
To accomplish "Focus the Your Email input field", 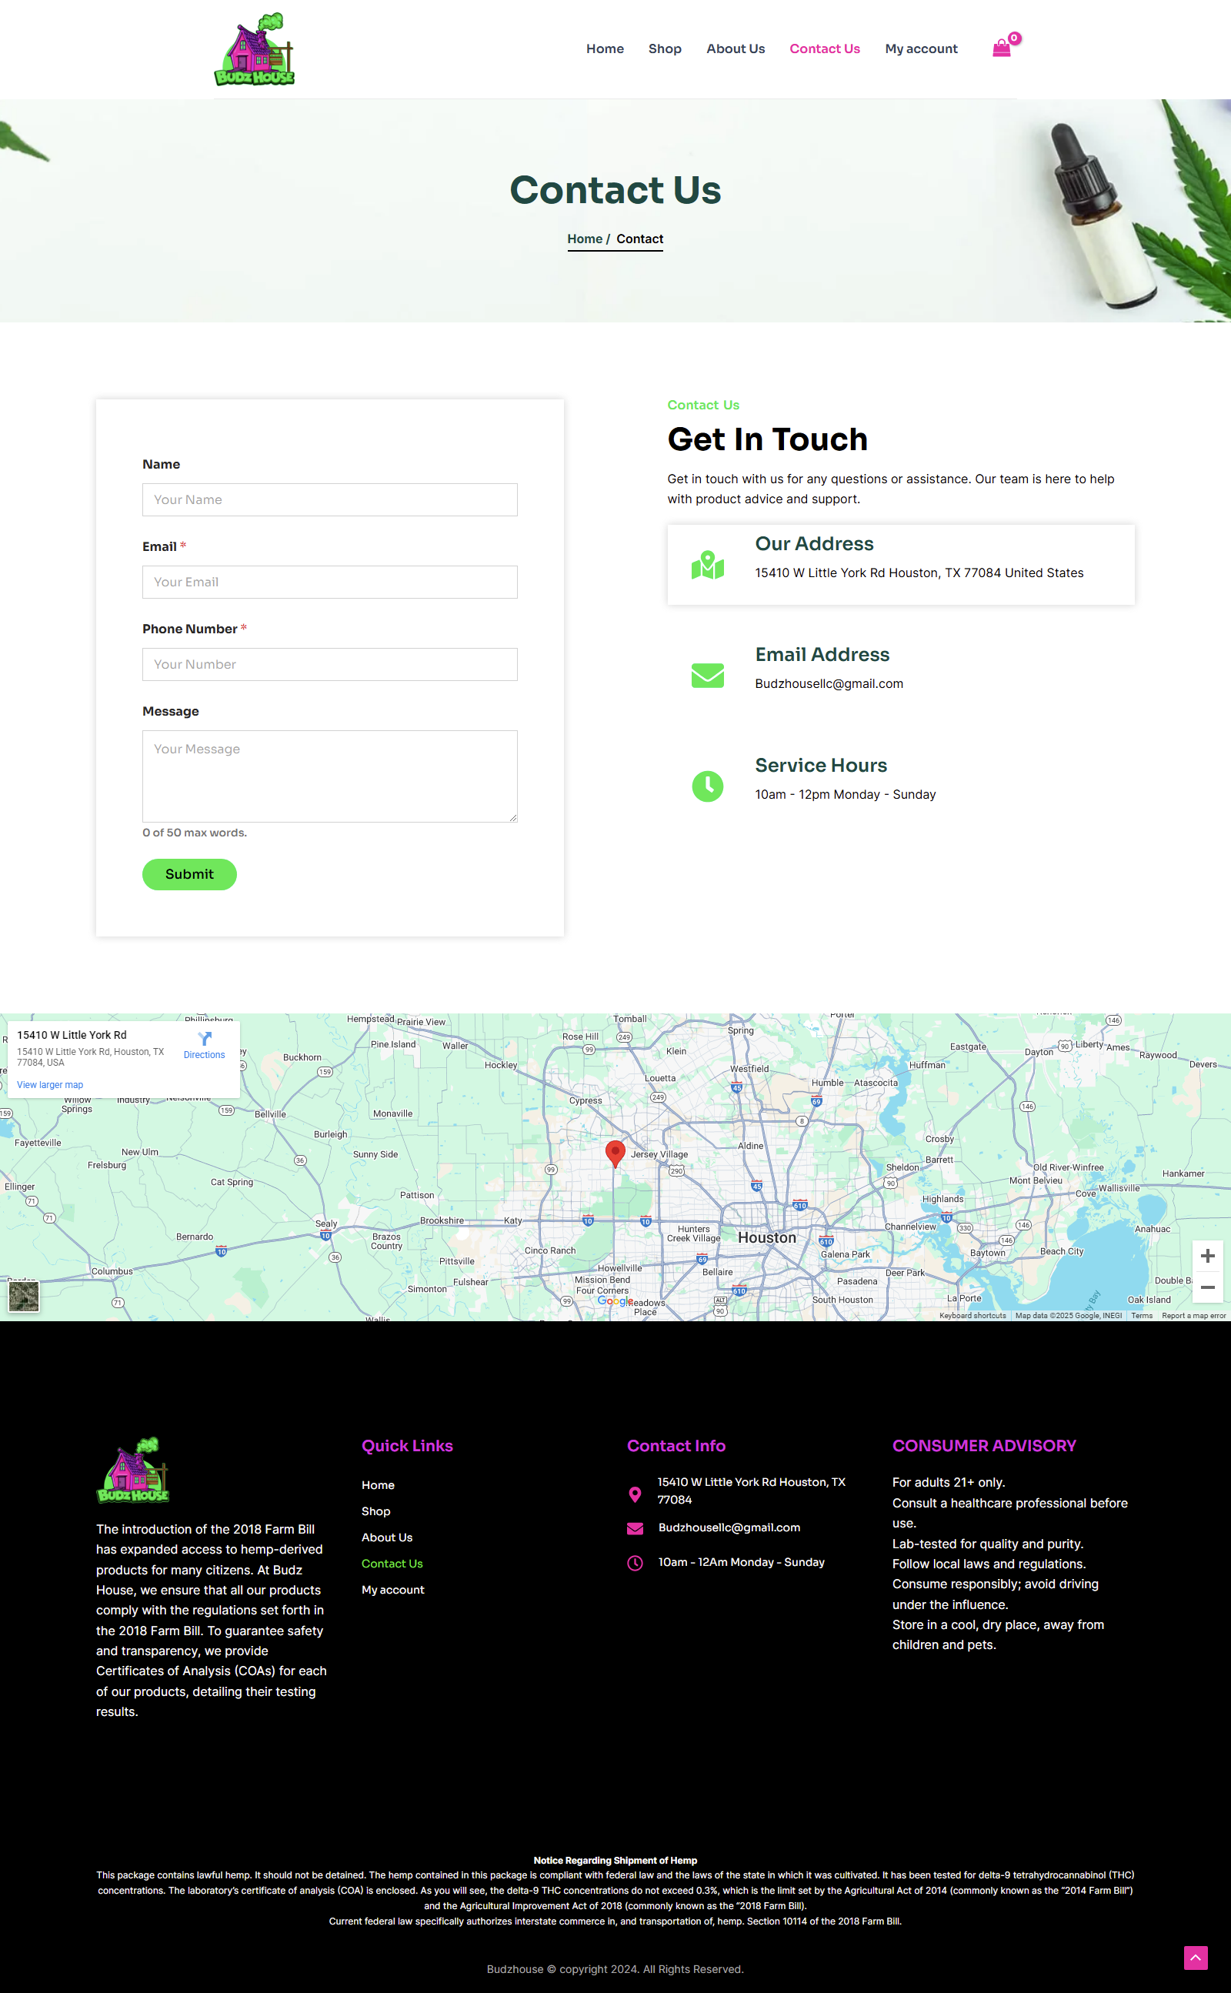I will click(330, 582).
